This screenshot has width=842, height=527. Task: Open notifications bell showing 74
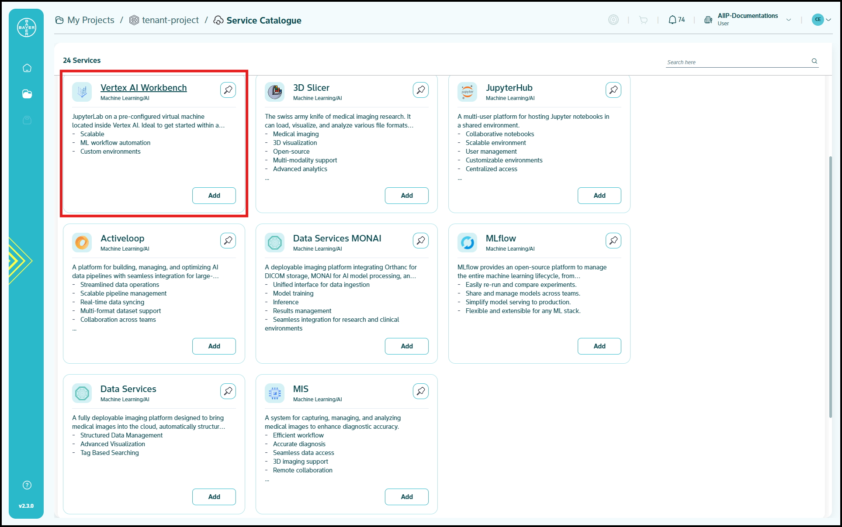tap(676, 20)
